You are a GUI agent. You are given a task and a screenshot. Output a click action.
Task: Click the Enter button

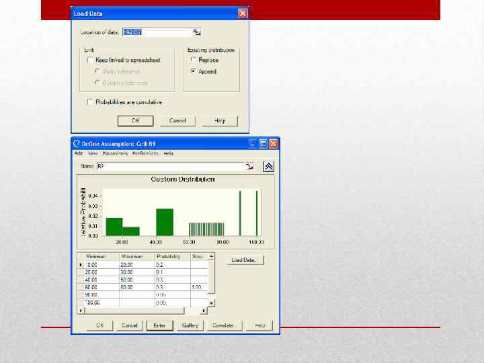(159, 325)
